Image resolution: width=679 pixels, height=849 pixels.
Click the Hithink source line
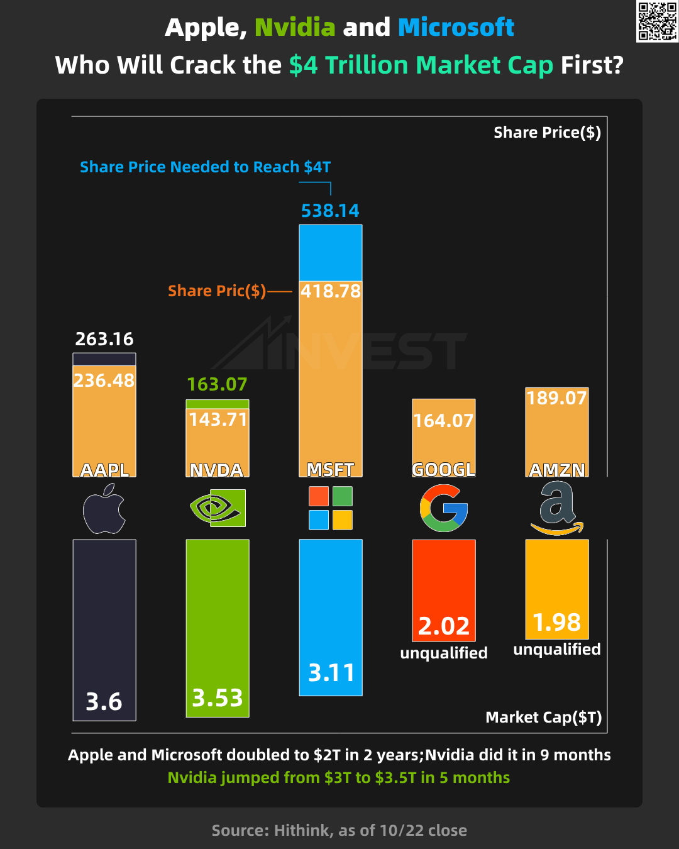[339, 830]
